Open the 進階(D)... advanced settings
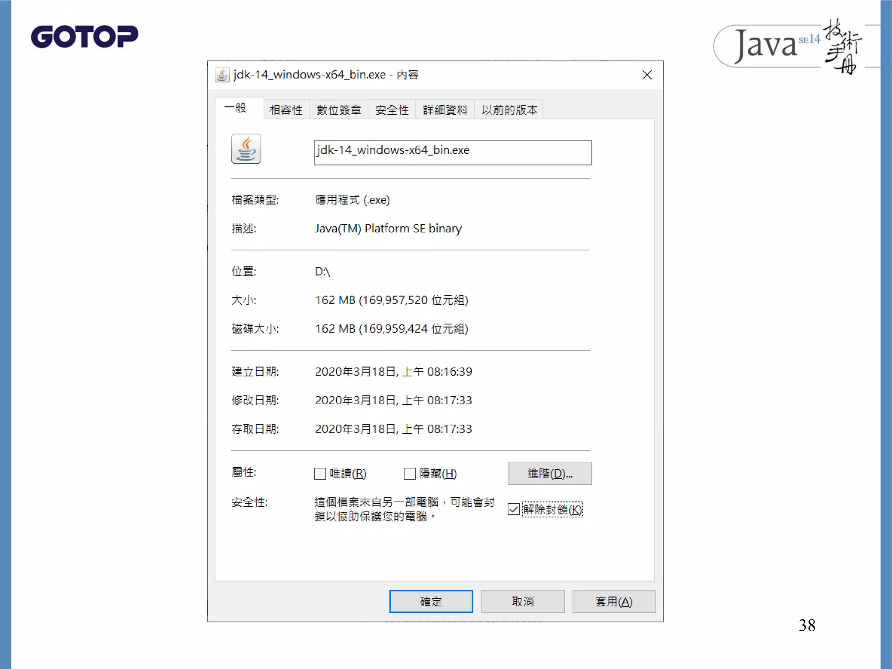The width and height of the screenshot is (892, 669). [550, 473]
